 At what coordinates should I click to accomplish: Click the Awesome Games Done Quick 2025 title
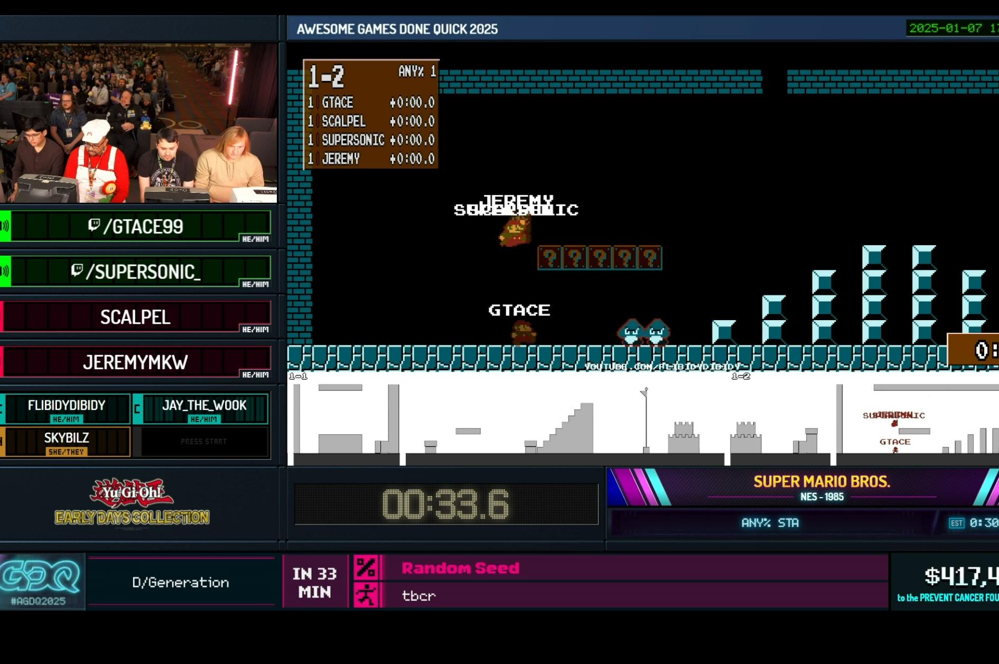coord(397,29)
